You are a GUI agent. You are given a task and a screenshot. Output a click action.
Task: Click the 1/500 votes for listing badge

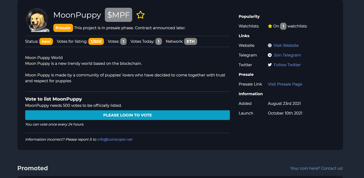coord(96,41)
